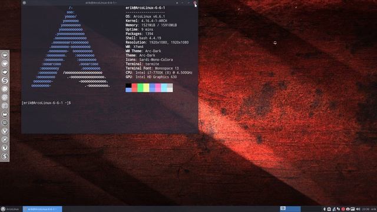
Task: Maximize the terminal window
Action: tap(188, 2)
